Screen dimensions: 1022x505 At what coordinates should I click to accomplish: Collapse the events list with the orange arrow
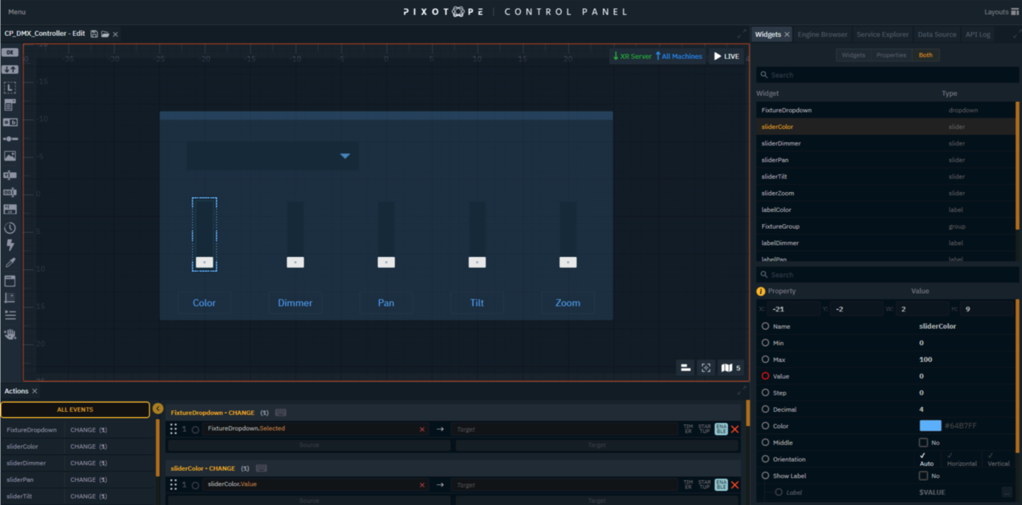point(158,408)
